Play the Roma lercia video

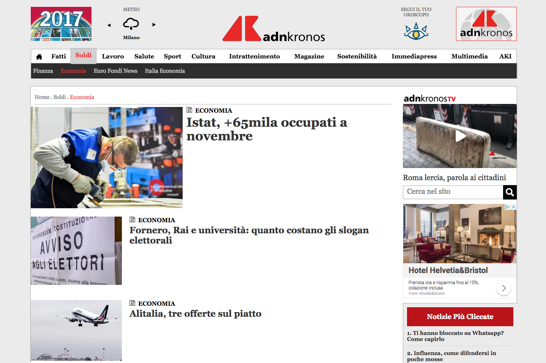coord(460,136)
